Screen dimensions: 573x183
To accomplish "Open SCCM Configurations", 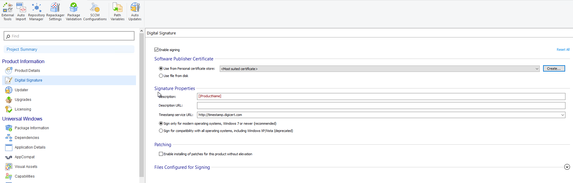I will click(95, 12).
